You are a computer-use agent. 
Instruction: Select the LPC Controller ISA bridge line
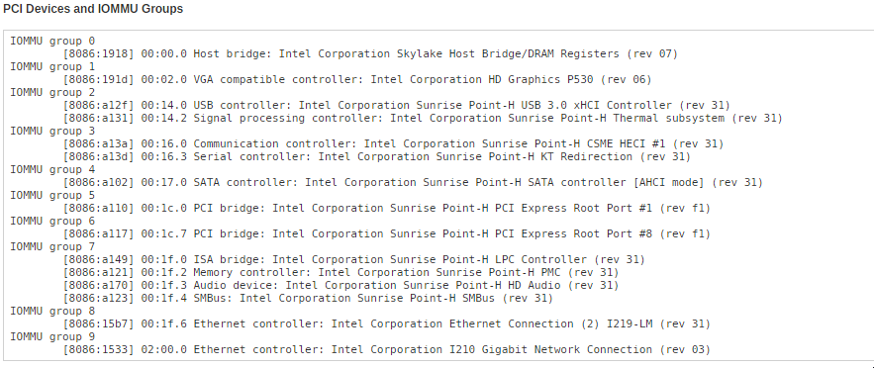pyautogui.click(x=354, y=259)
